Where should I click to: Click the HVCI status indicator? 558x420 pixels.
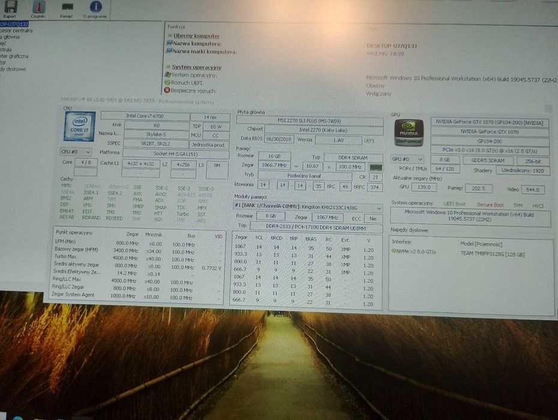[x=538, y=206]
